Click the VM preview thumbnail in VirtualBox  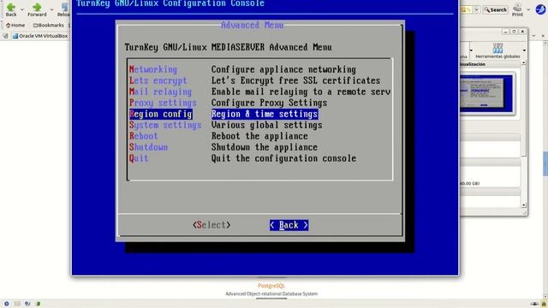[x=485, y=93]
